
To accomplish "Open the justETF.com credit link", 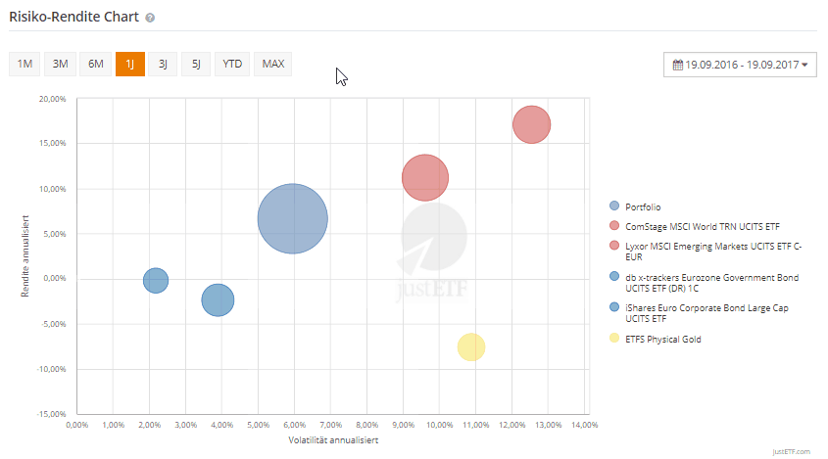I will pos(790,451).
